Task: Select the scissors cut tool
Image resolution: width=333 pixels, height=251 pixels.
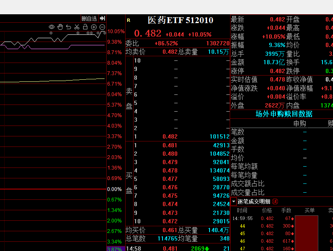Action: pyautogui.click(x=77, y=27)
